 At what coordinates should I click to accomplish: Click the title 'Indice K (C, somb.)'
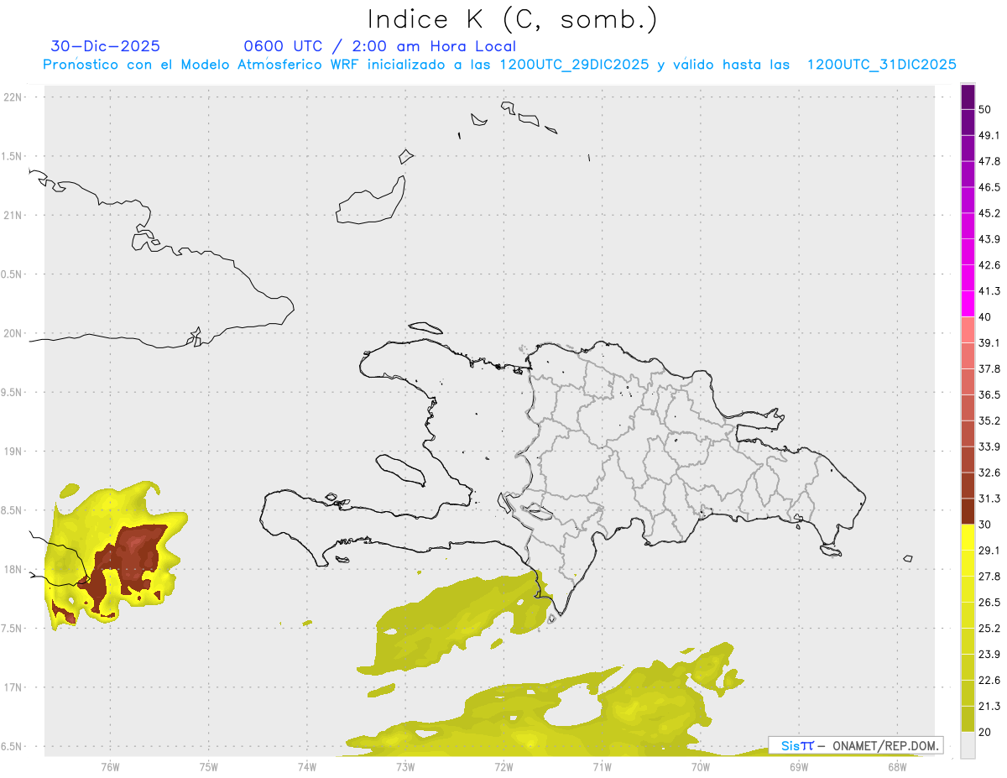pyautogui.click(x=512, y=18)
